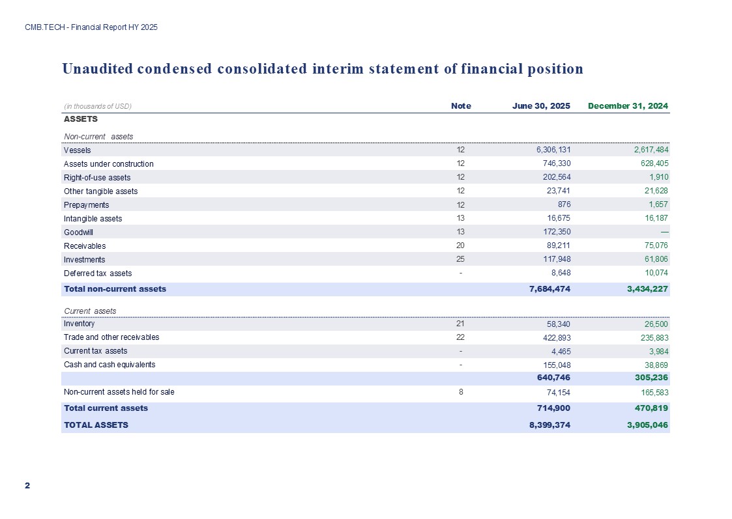
Task: Click the Total current assets row label
Action: click(x=106, y=408)
